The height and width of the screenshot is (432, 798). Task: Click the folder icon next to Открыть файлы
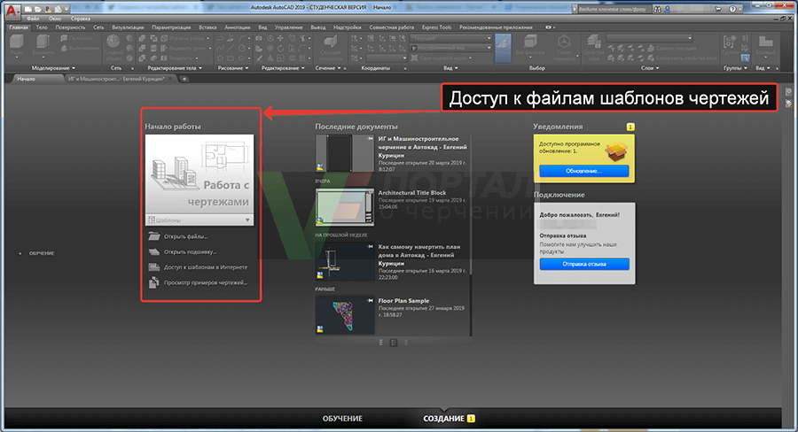click(x=154, y=236)
